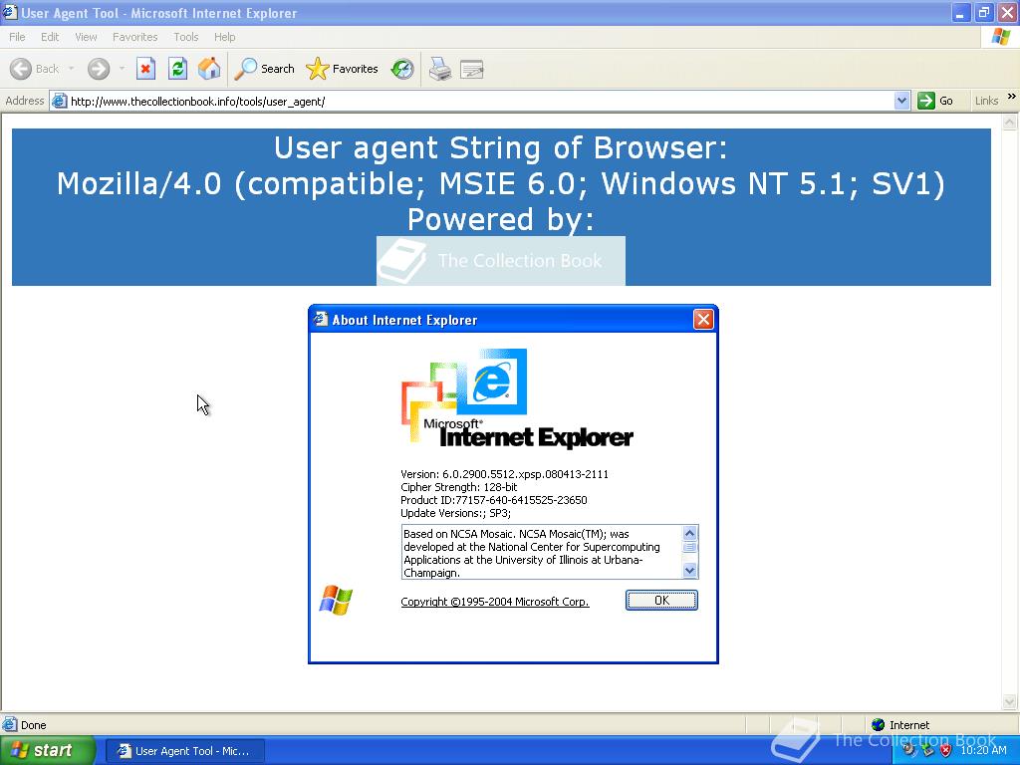
Task: Click the page scrollbar up arrow
Action: [1010, 122]
